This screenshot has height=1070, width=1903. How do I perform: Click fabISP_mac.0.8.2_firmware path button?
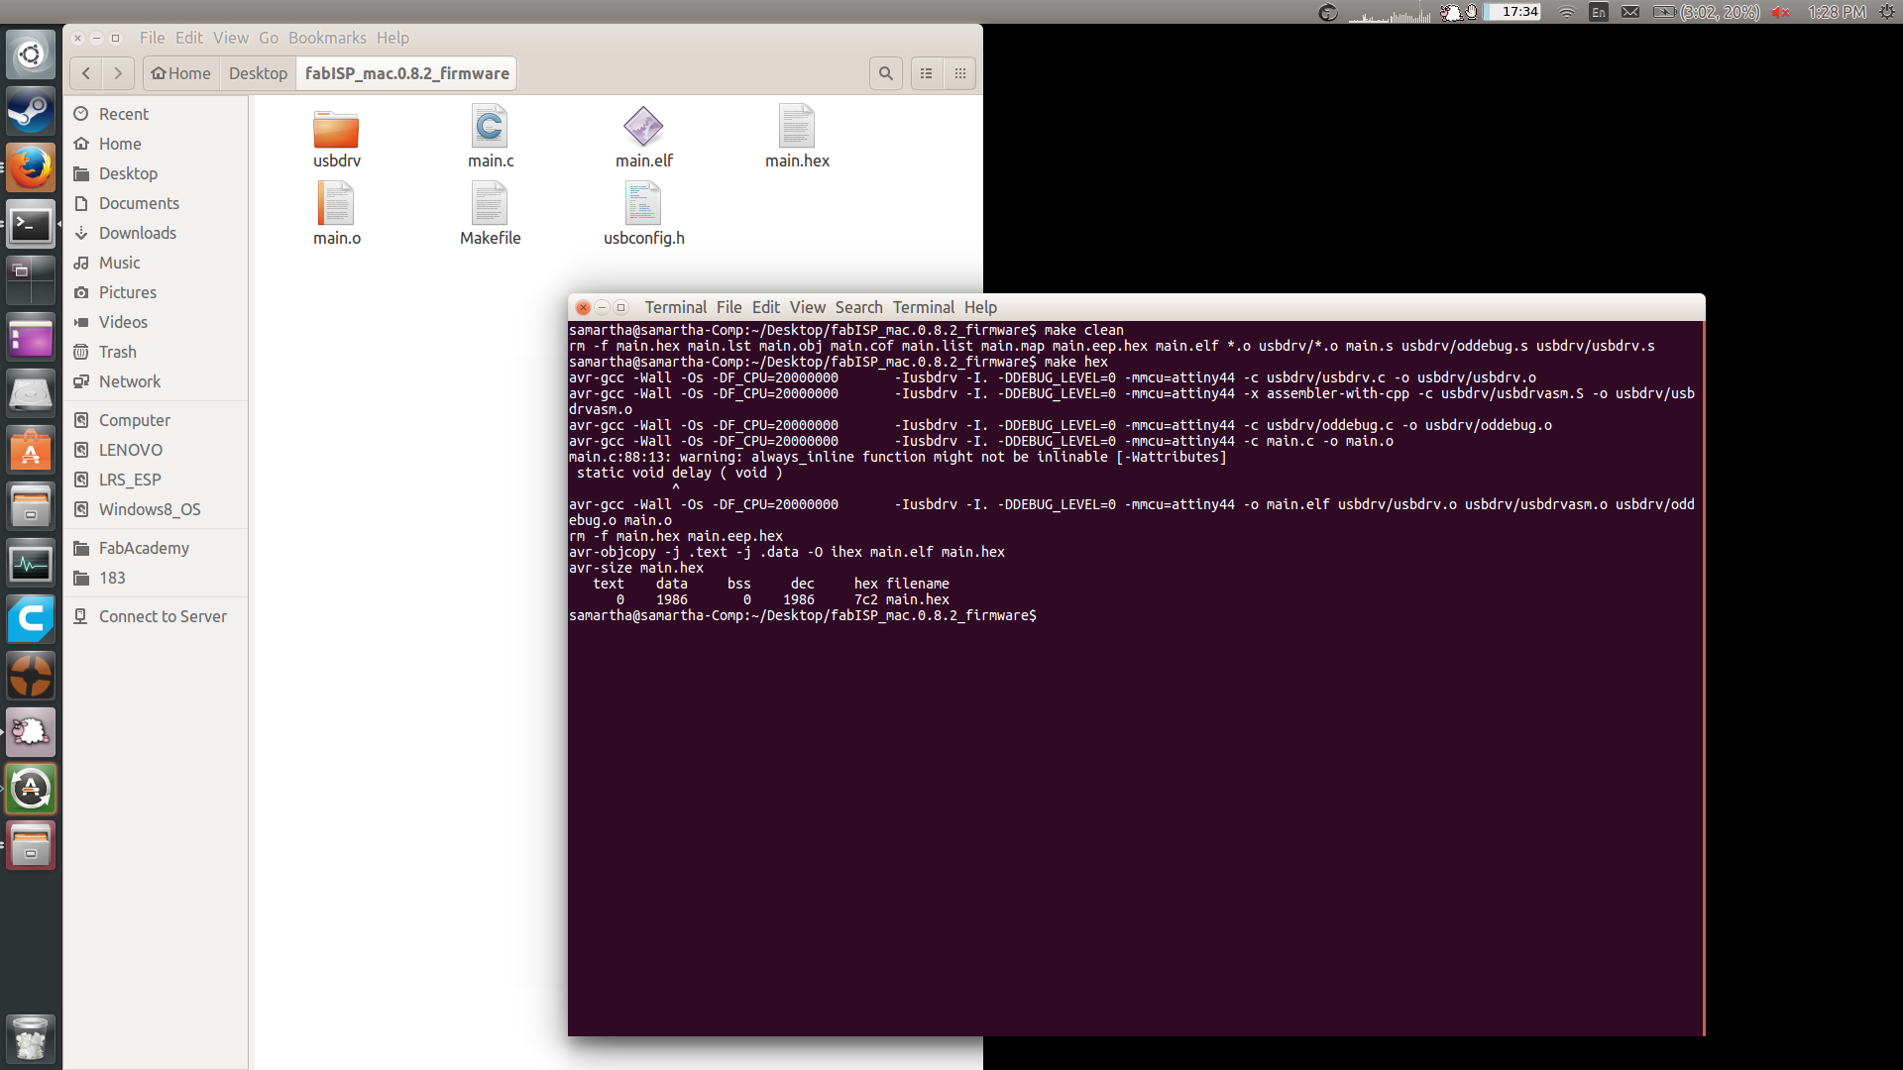click(x=406, y=73)
